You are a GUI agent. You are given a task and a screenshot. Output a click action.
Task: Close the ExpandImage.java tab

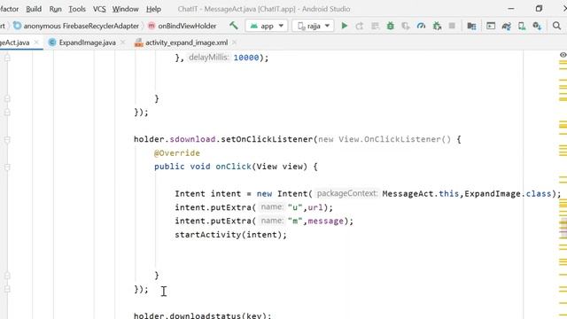(123, 43)
